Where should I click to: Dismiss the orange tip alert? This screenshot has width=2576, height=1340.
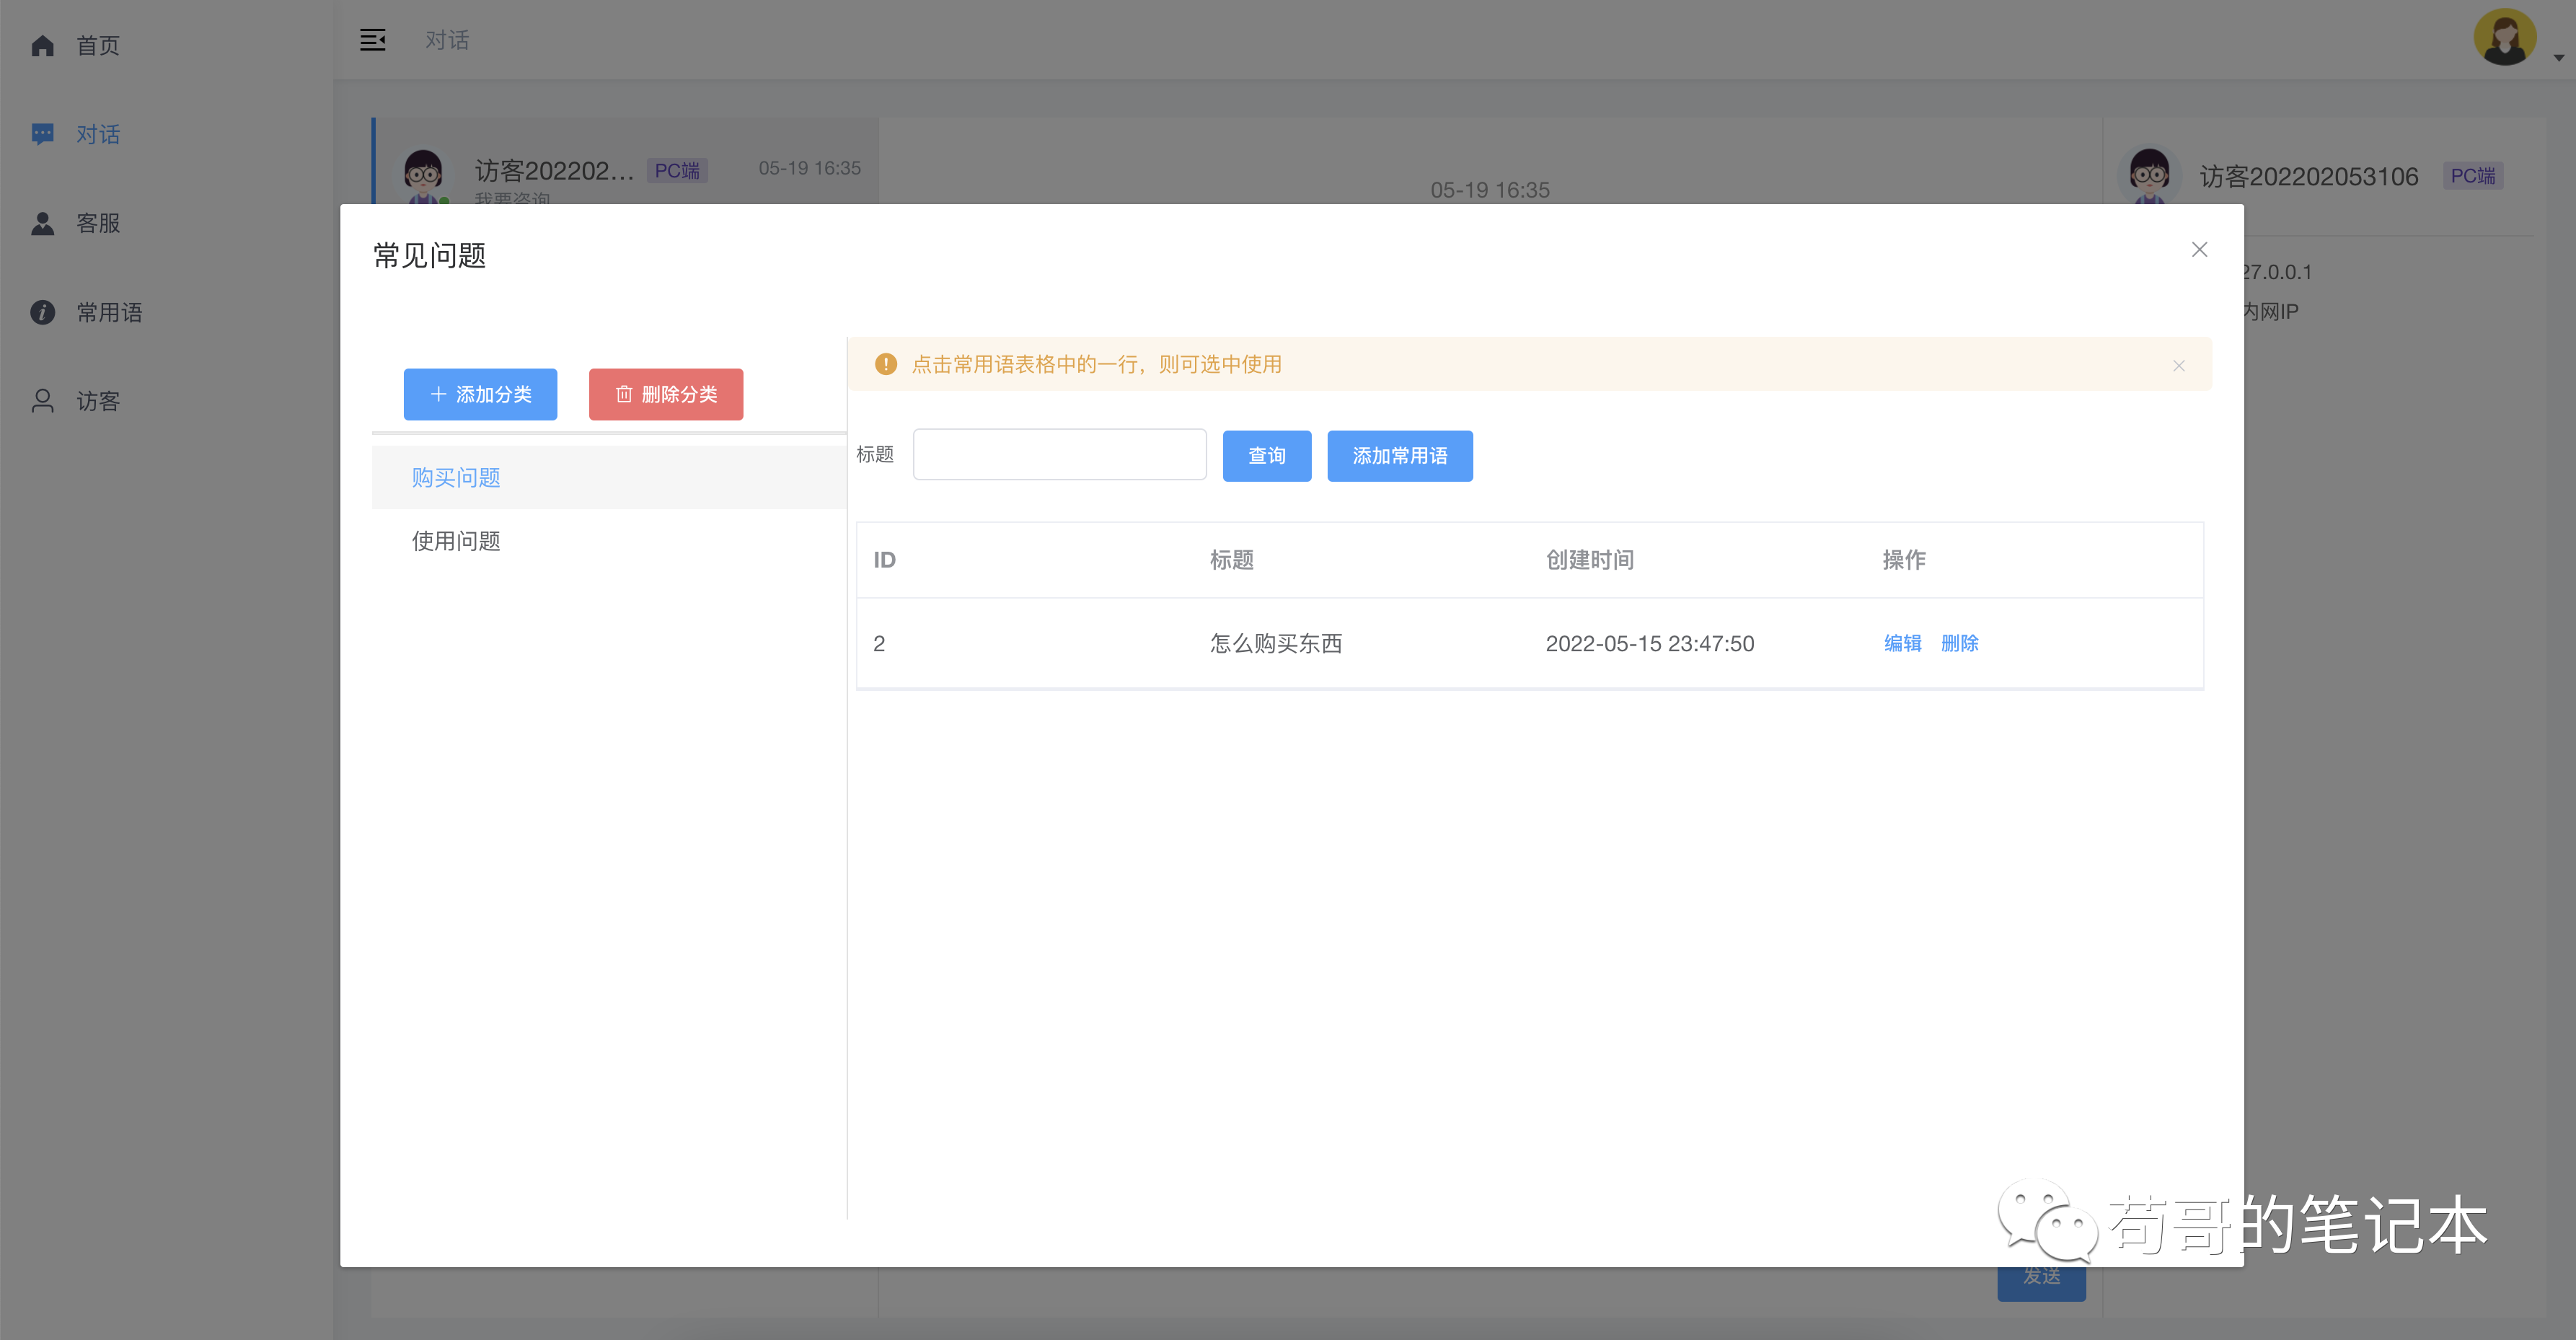(2179, 366)
